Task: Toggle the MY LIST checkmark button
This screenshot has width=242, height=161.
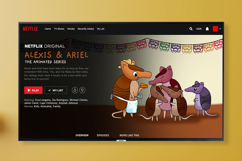Action: tap(56, 90)
